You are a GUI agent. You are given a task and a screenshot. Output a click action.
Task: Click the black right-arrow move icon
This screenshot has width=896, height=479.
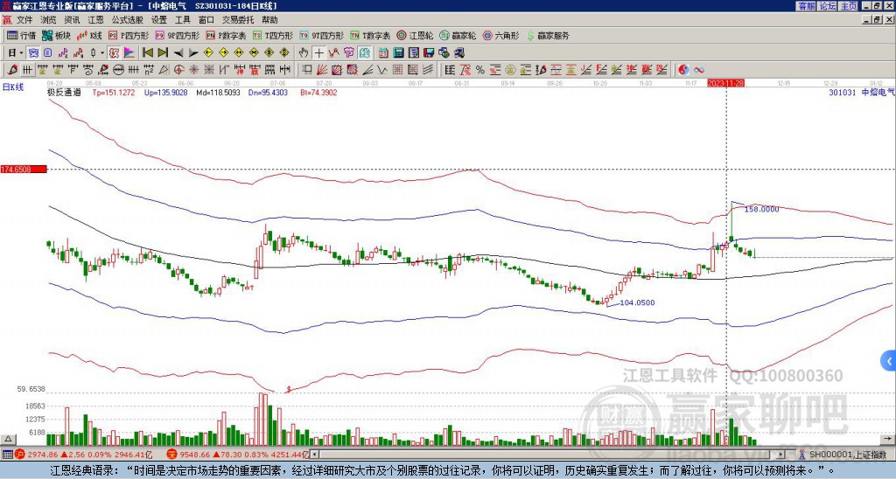(193, 53)
